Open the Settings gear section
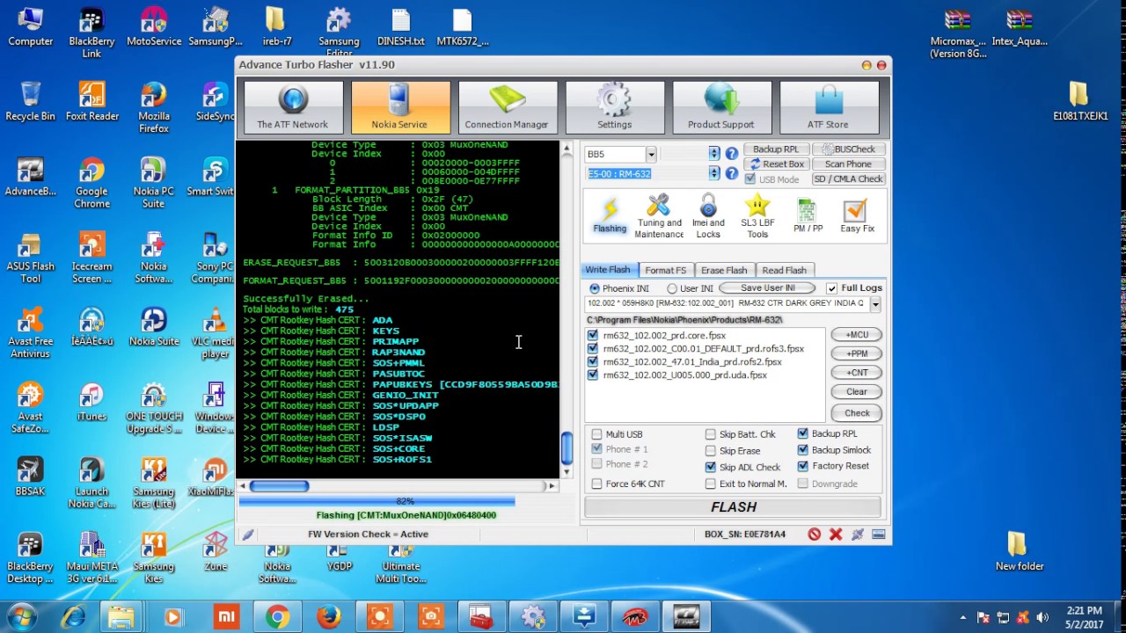 (615, 107)
